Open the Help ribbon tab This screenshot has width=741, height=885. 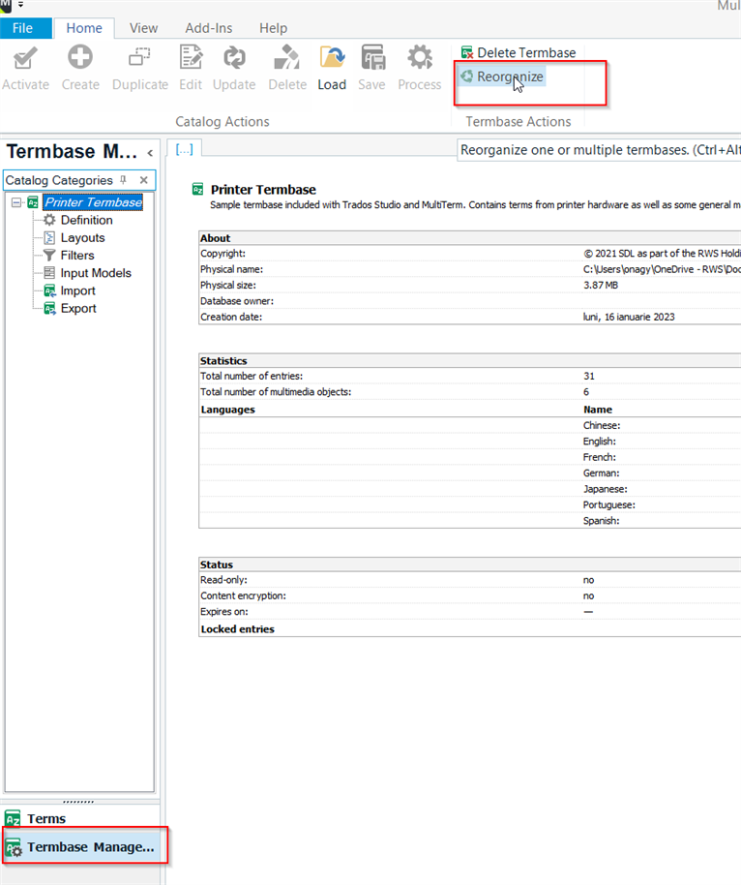point(273,28)
